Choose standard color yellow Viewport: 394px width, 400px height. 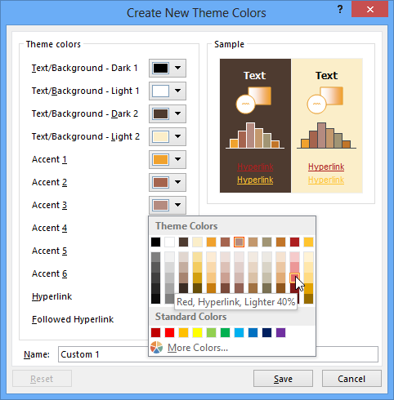[x=197, y=332]
